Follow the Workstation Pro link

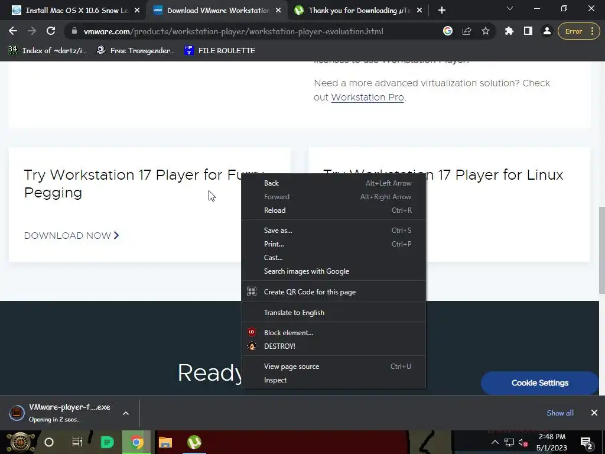(x=367, y=98)
